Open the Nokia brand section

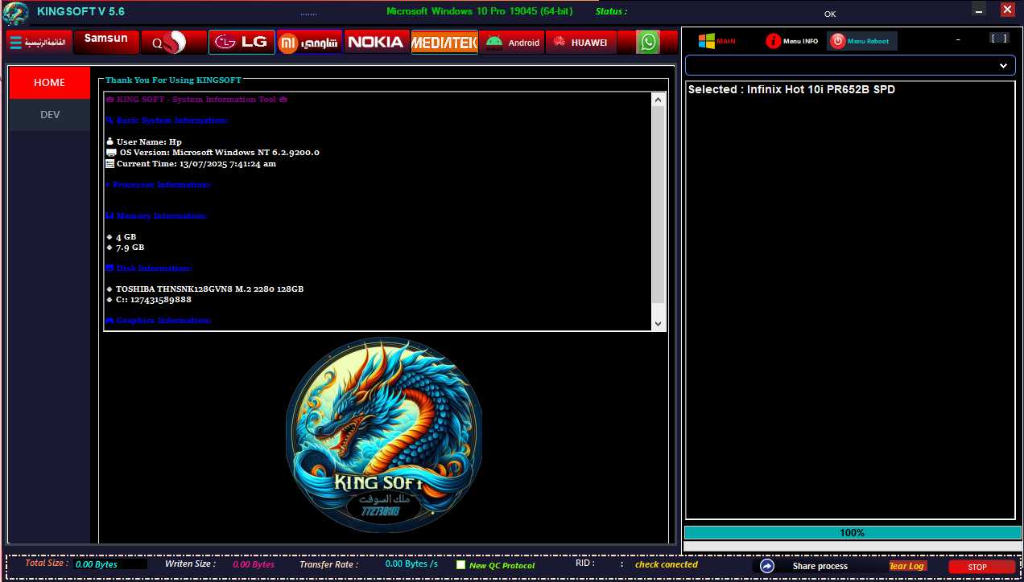coord(376,42)
